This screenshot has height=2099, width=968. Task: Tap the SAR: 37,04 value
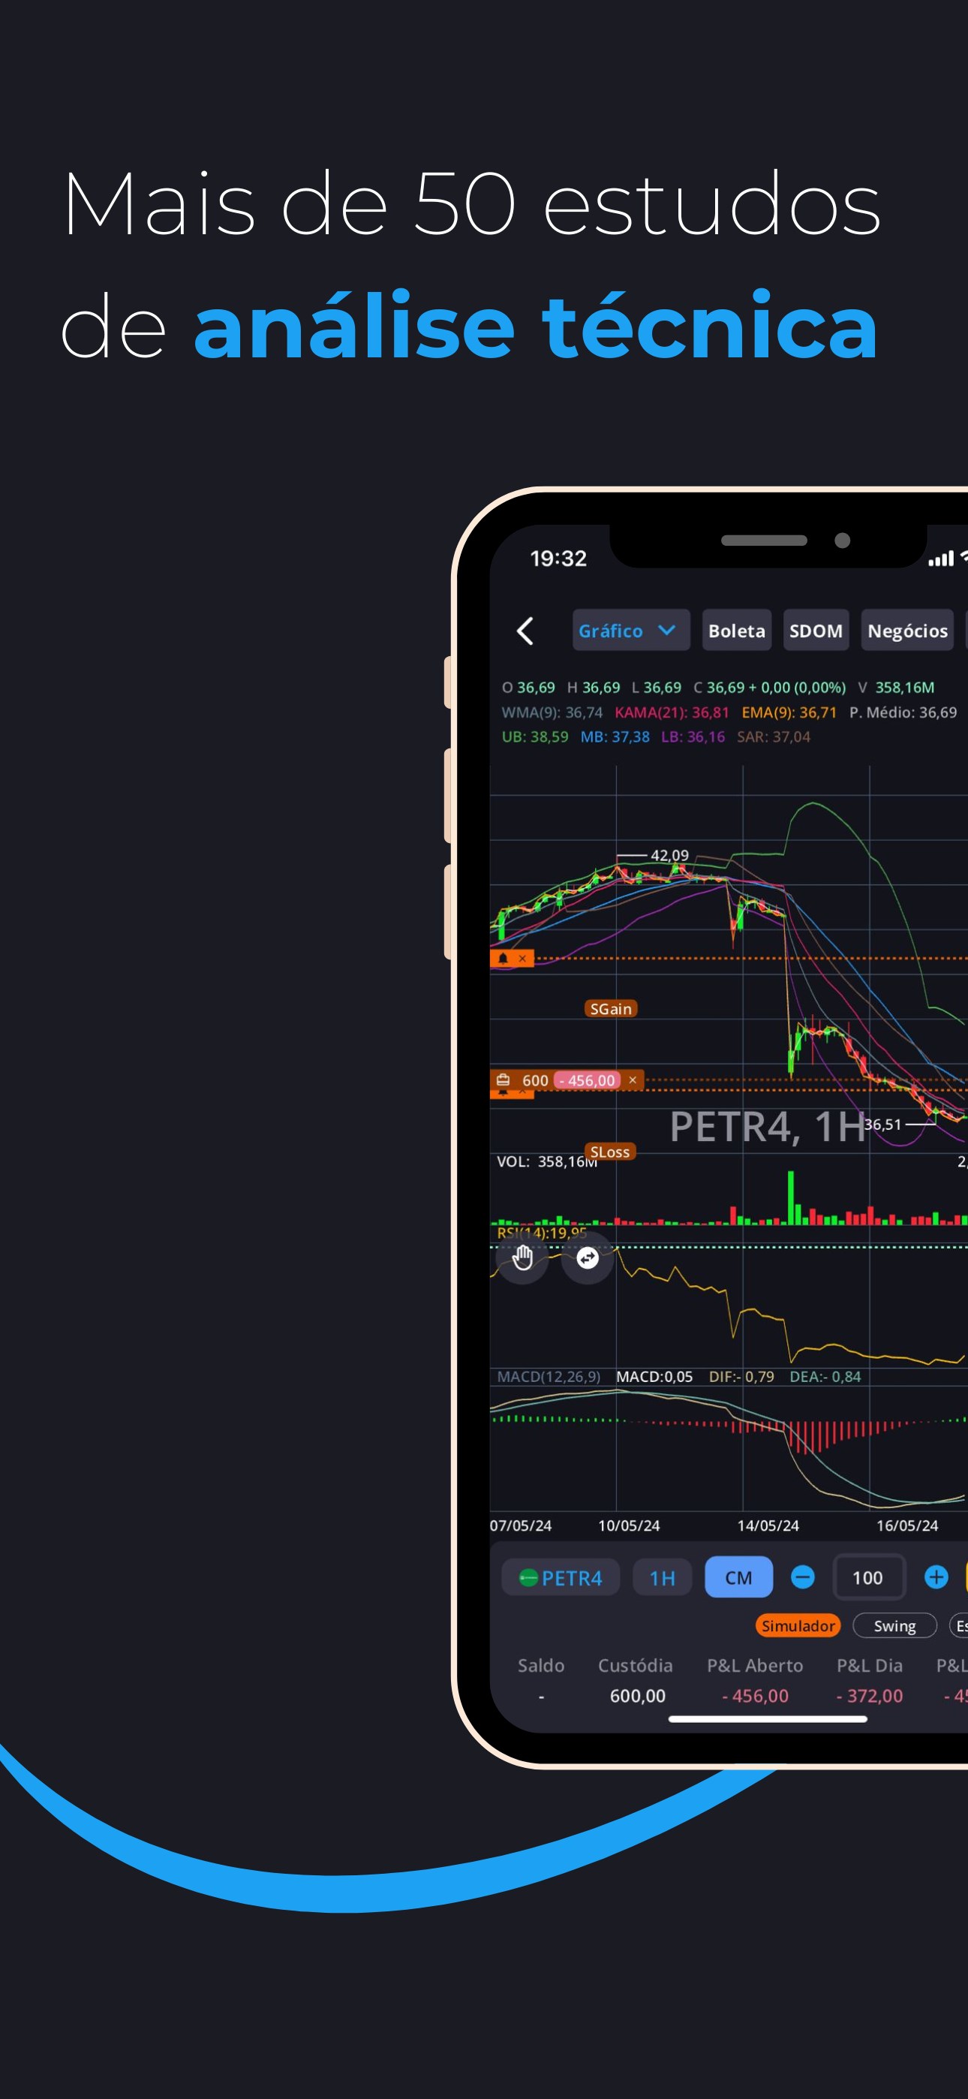click(x=773, y=736)
